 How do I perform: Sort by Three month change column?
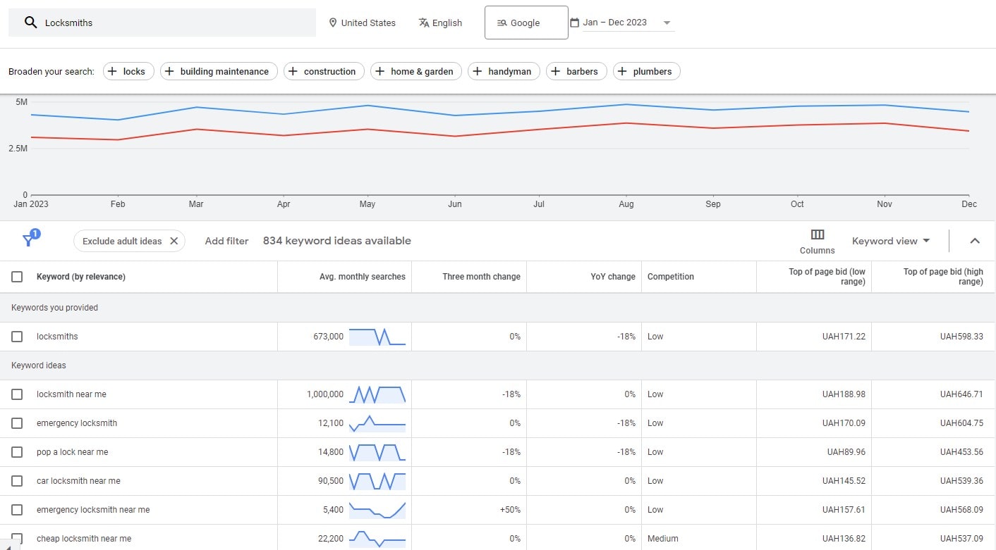[x=481, y=277]
